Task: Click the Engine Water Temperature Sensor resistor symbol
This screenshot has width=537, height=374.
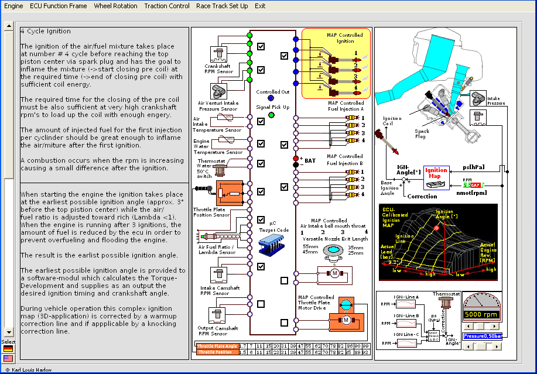Action: coord(227,140)
